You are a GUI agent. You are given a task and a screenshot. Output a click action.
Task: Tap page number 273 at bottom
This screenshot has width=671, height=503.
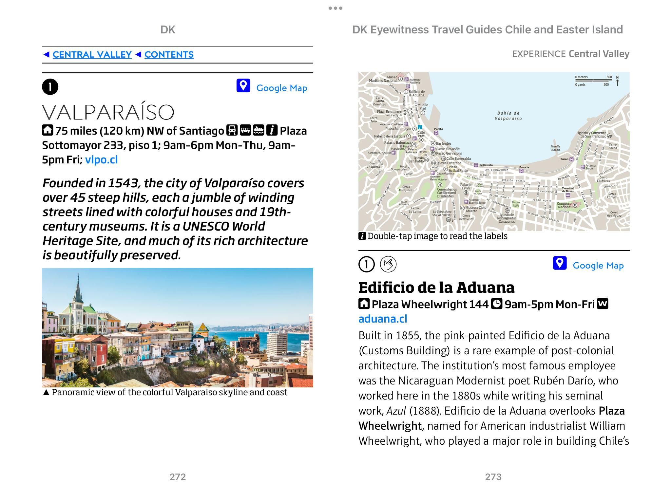tap(493, 477)
